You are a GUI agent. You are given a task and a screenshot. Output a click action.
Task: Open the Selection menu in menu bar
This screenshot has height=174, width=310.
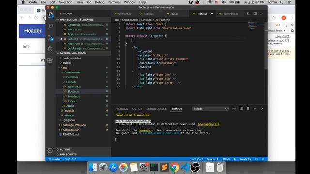pos(65,2)
